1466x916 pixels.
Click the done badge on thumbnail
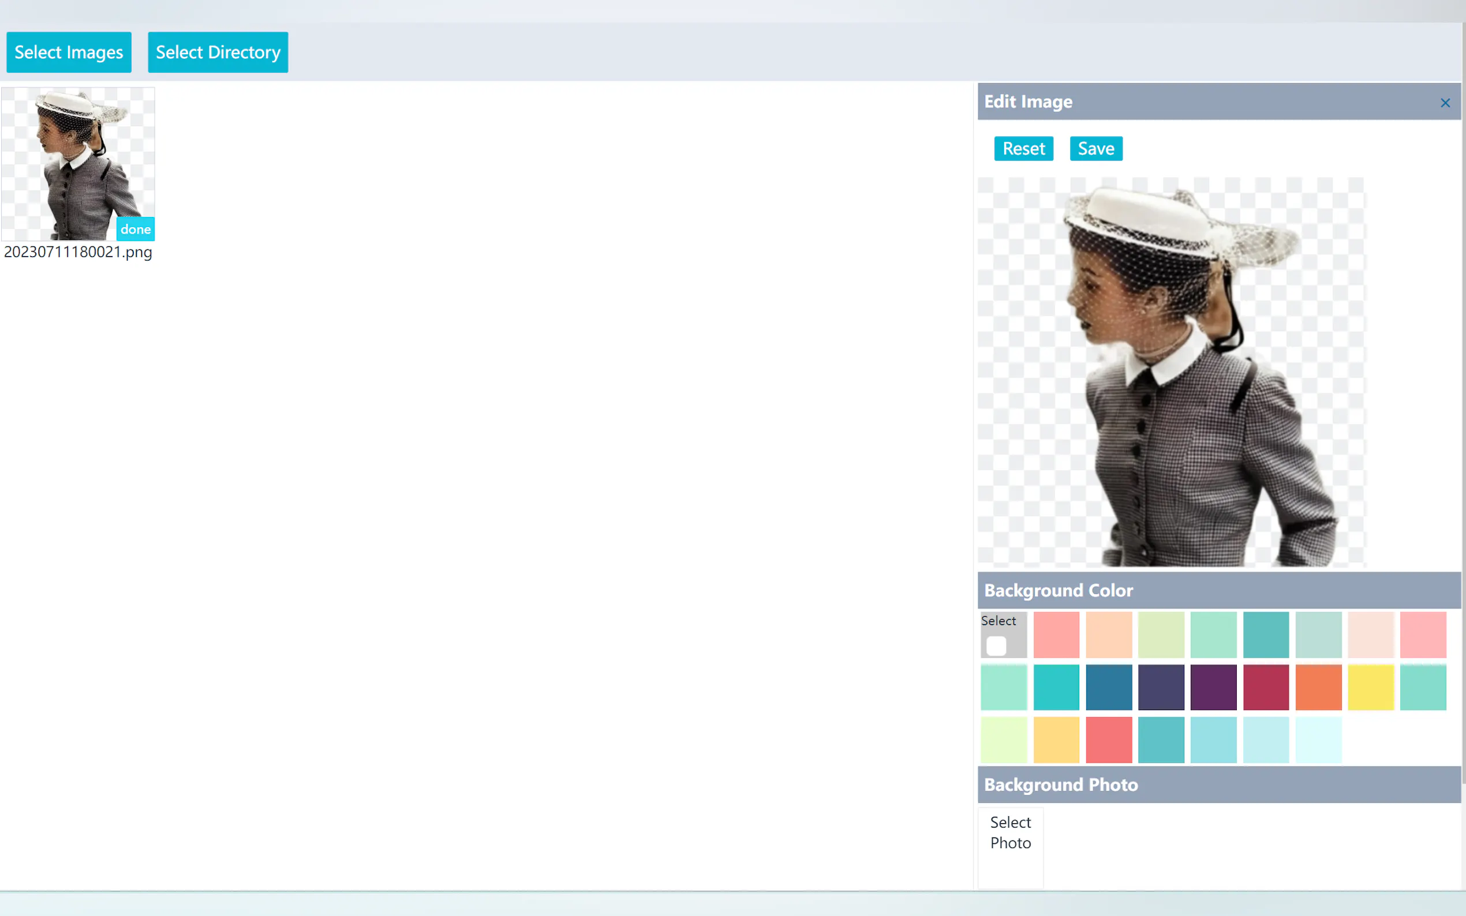135,229
